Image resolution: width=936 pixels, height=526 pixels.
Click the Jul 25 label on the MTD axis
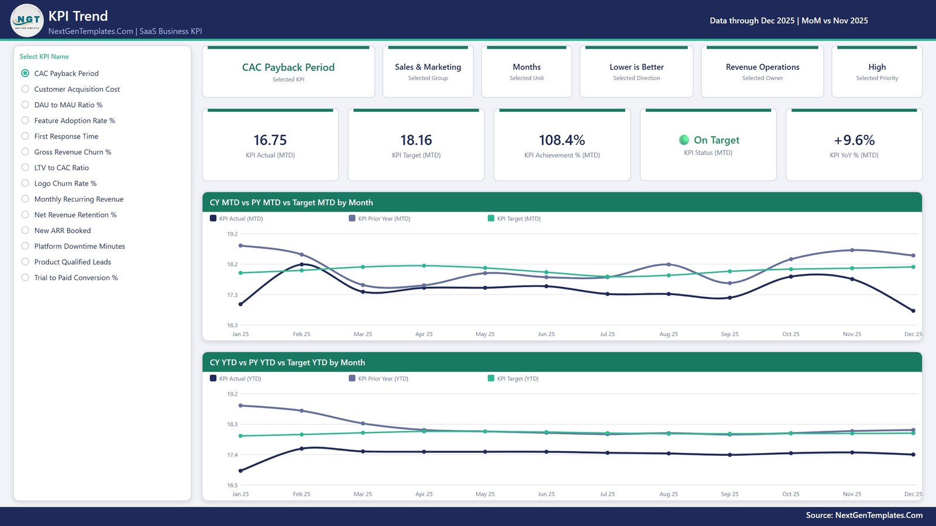tap(607, 334)
